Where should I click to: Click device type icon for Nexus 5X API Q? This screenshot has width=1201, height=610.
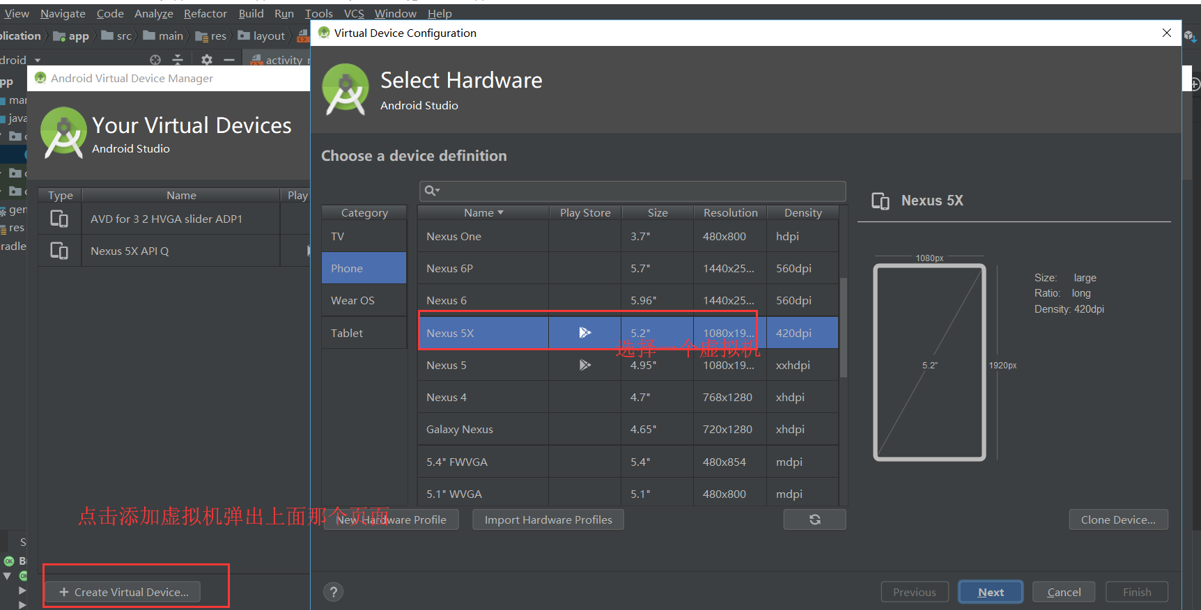point(59,251)
